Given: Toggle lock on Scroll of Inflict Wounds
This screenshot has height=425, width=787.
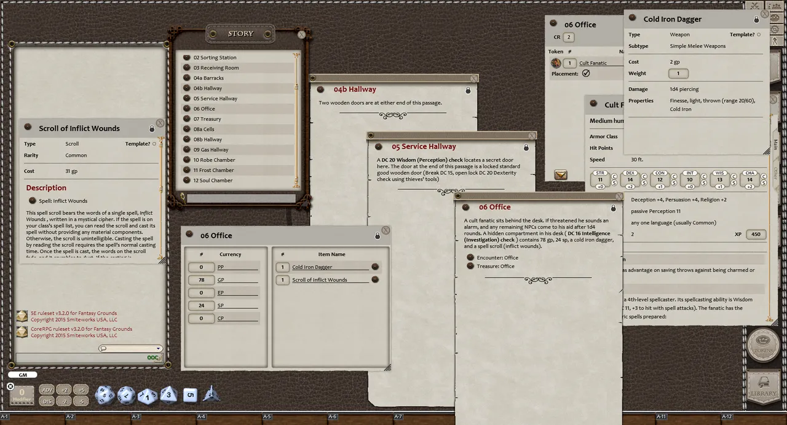Looking at the screenshot, I should 152,129.
